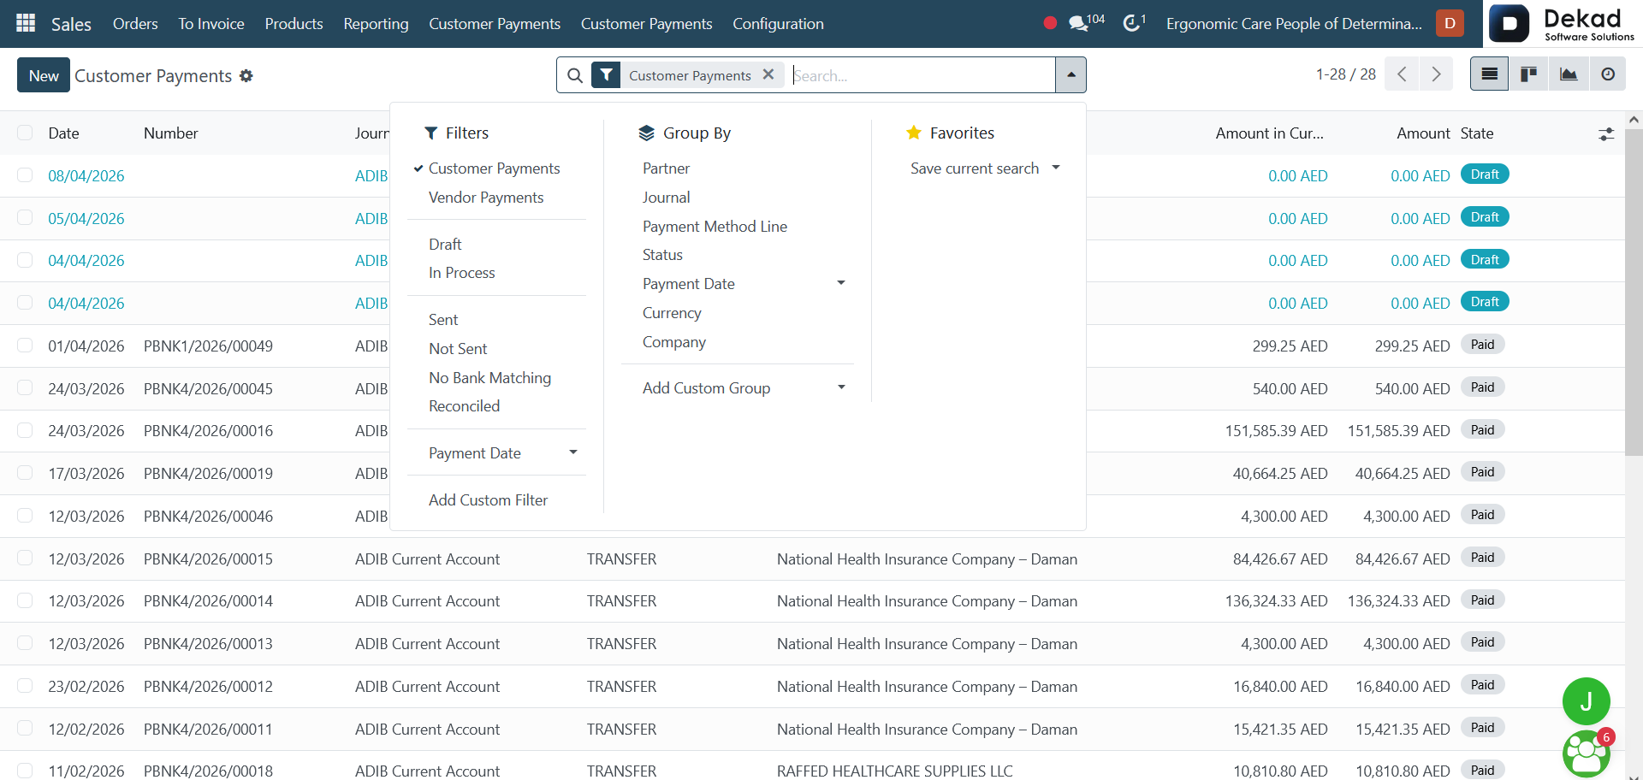Group by Payment Method Line
The width and height of the screenshot is (1643, 780).
715,226
